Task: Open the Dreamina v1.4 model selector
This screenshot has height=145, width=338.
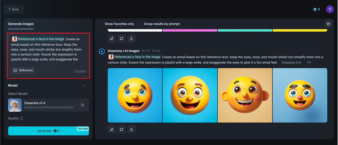Action: tap(48, 105)
